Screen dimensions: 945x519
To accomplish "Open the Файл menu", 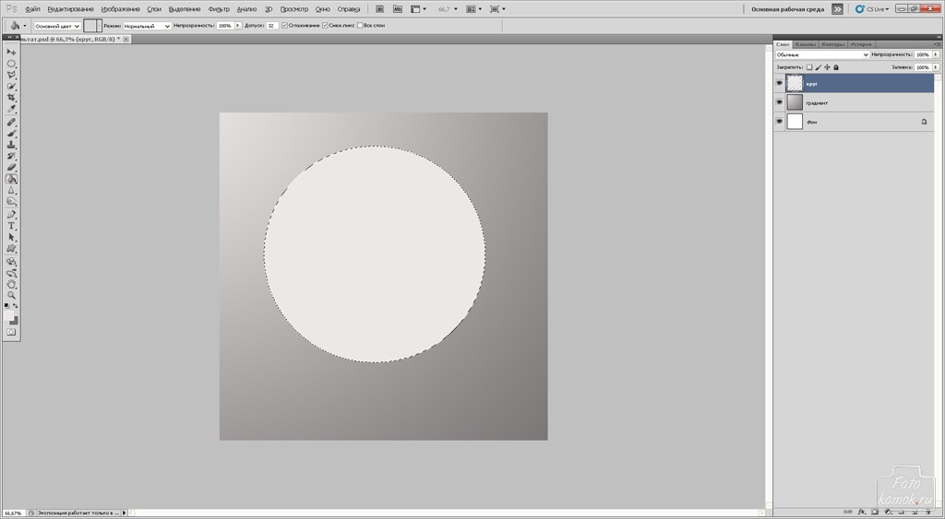I will [x=32, y=9].
